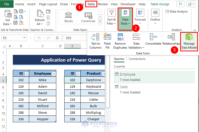
Task: Switch to the Review tab
Action: (103, 4)
